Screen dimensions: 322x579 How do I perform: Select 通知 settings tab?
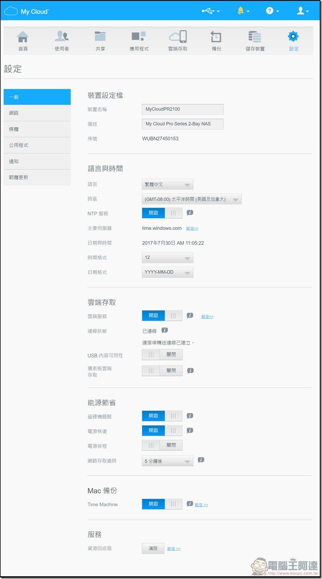(x=37, y=161)
